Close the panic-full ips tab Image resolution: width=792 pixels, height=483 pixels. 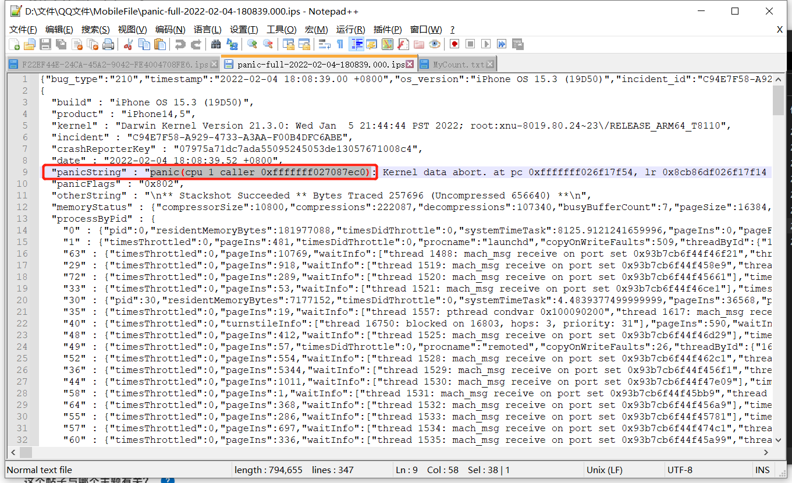pyautogui.click(x=410, y=65)
